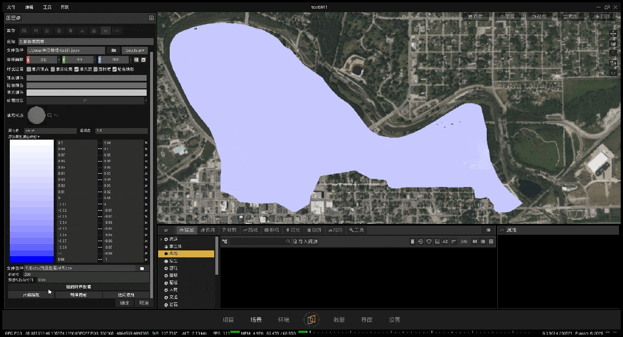The width and height of the screenshot is (623, 337).
Task: Open history clock icon in resource toolbar
Action: [420, 241]
